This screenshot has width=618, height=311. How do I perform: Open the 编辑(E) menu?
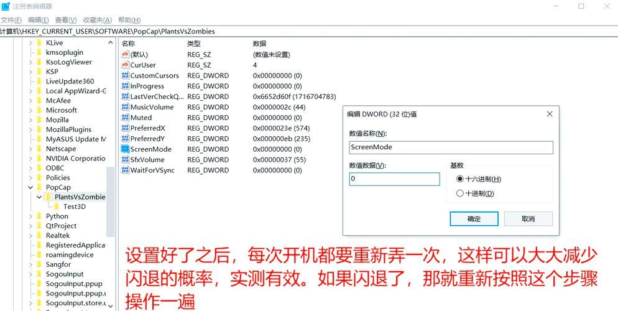tap(38, 20)
